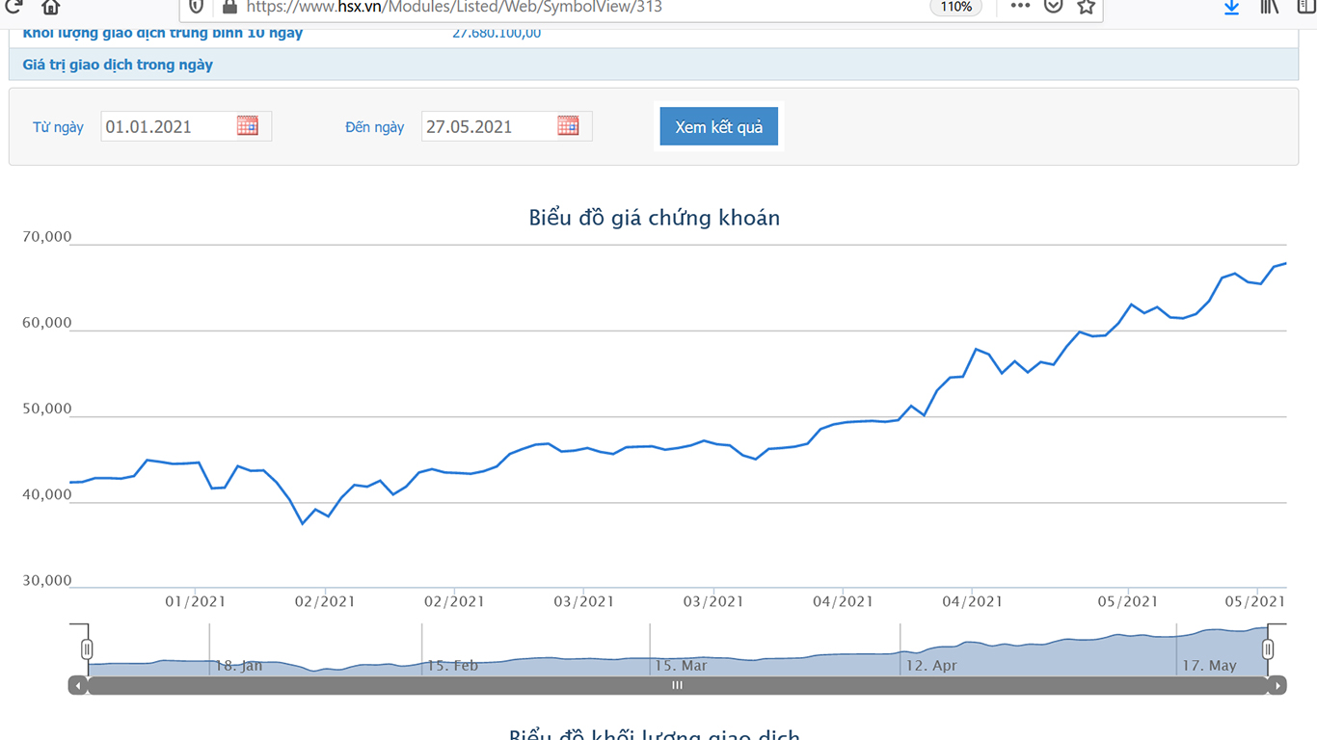Open the 'Từ ngày' calendar picker
Image resolution: width=1317 pixels, height=740 pixels.
[x=248, y=126]
